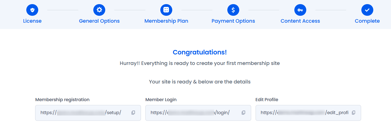Focus the Membership registration URL field
391x126 pixels.
(x=88, y=113)
